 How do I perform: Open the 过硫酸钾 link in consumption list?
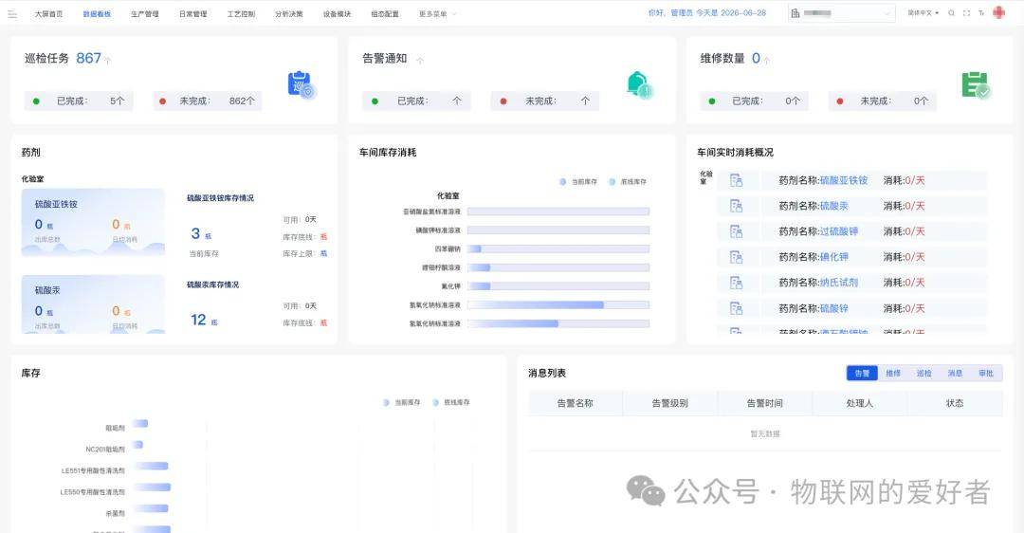[x=839, y=231]
